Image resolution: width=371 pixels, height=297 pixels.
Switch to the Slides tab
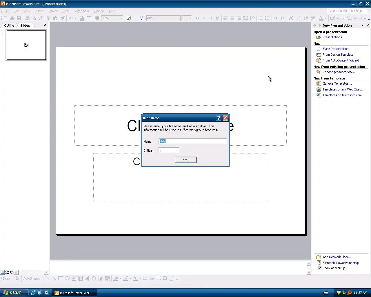pyautogui.click(x=25, y=26)
